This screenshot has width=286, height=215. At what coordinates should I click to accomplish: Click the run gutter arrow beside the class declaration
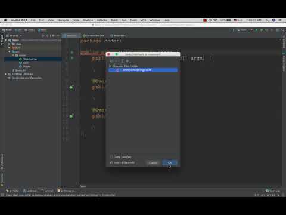pos(72,53)
